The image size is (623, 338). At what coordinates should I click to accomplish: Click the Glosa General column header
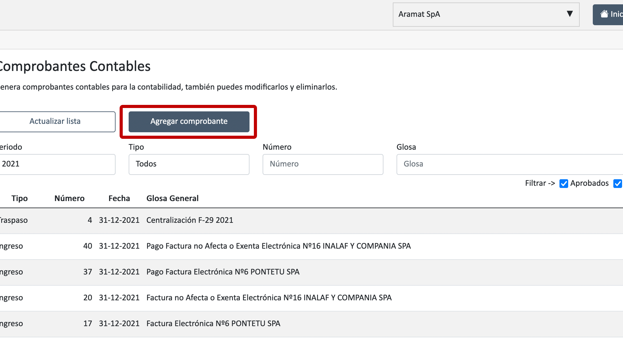172,198
